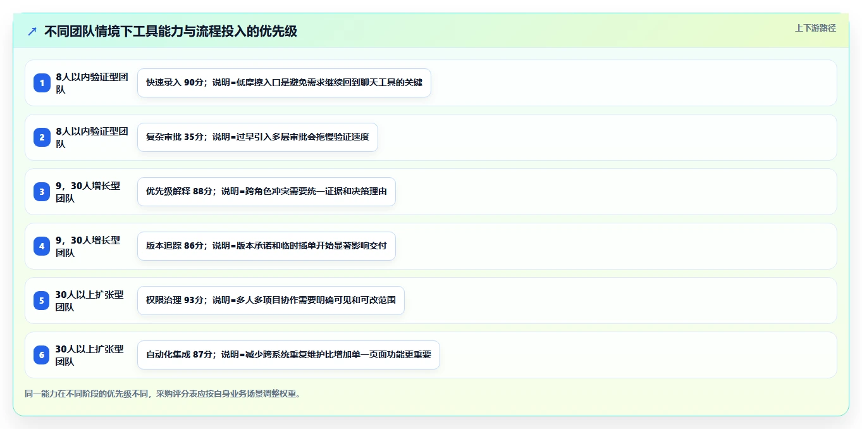This screenshot has width=862, height=429.
Task: Open the 上下游路径 label in the header
Action: click(x=815, y=28)
